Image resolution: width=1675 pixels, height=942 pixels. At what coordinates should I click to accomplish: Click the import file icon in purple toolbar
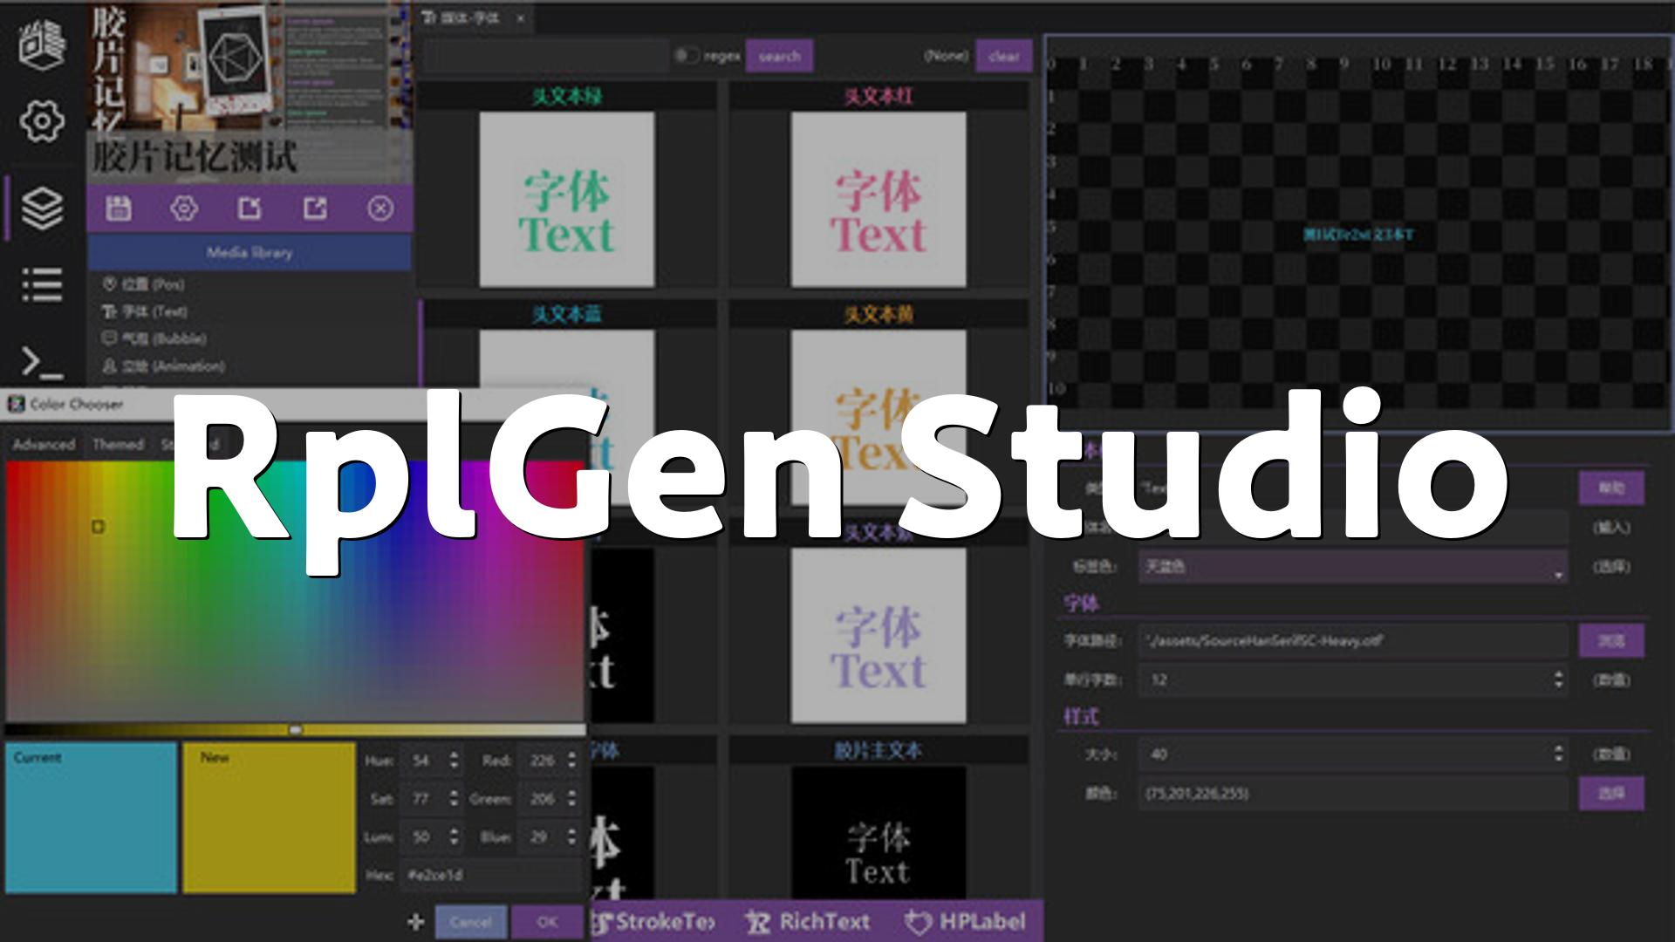click(250, 208)
